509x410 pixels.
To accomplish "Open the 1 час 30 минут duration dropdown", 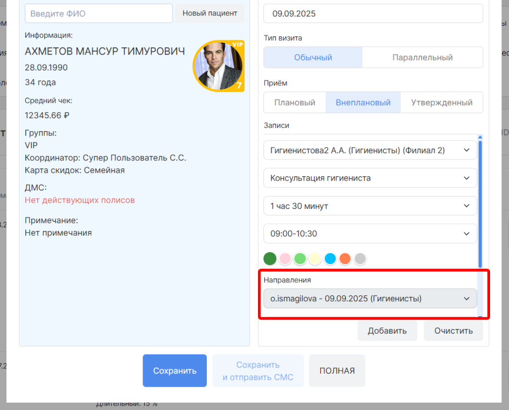I will (x=370, y=205).
